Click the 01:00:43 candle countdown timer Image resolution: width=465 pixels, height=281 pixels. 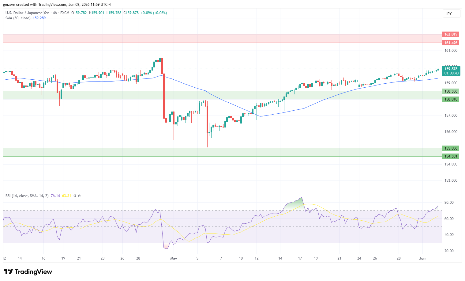click(x=452, y=74)
